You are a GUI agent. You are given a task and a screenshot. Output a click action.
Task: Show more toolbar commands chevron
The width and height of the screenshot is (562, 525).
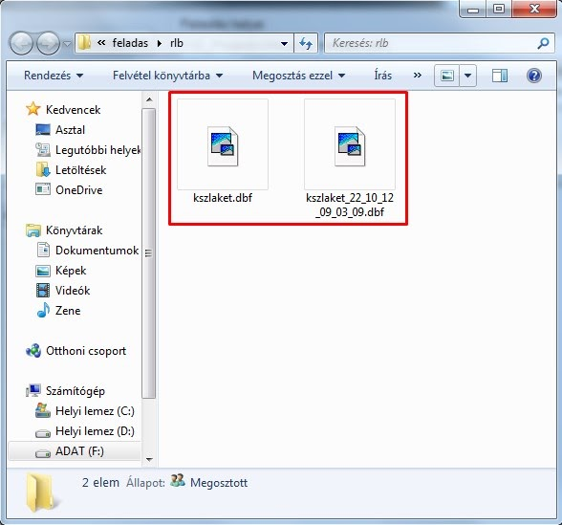(x=417, y=76)
